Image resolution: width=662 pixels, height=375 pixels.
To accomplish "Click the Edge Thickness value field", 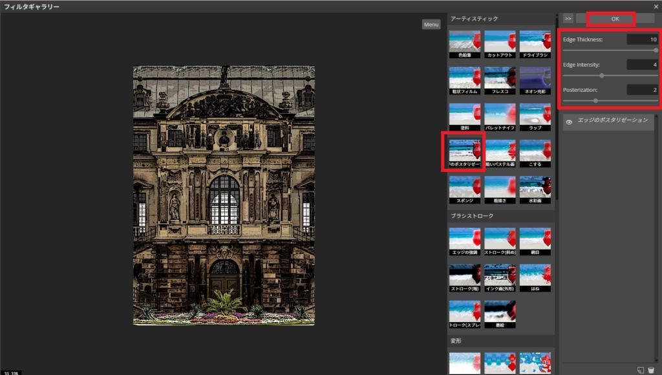I will point(643,39).
